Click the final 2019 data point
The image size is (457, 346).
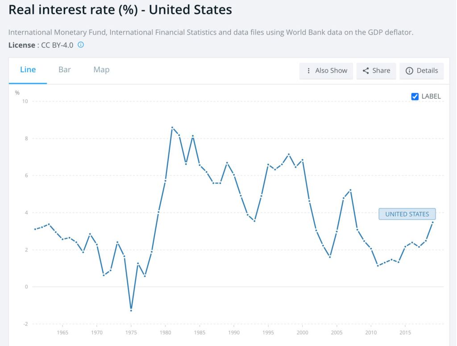coord(433,222)
